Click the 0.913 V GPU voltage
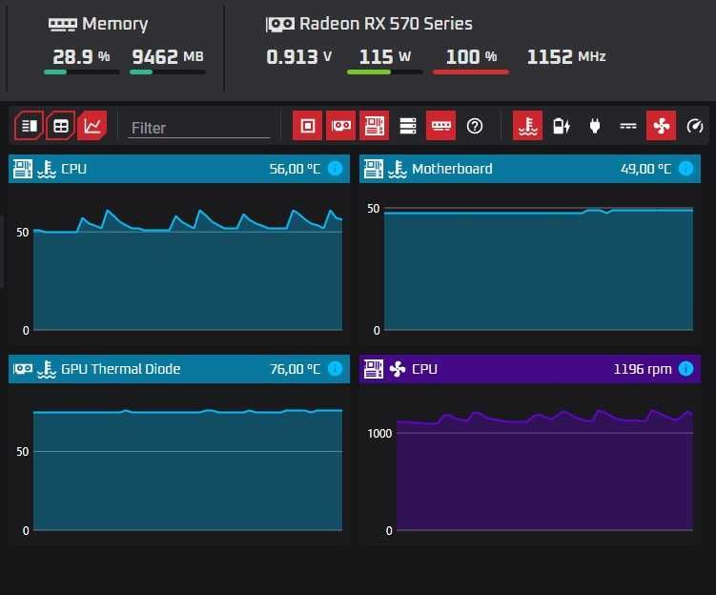 point(299,56)
